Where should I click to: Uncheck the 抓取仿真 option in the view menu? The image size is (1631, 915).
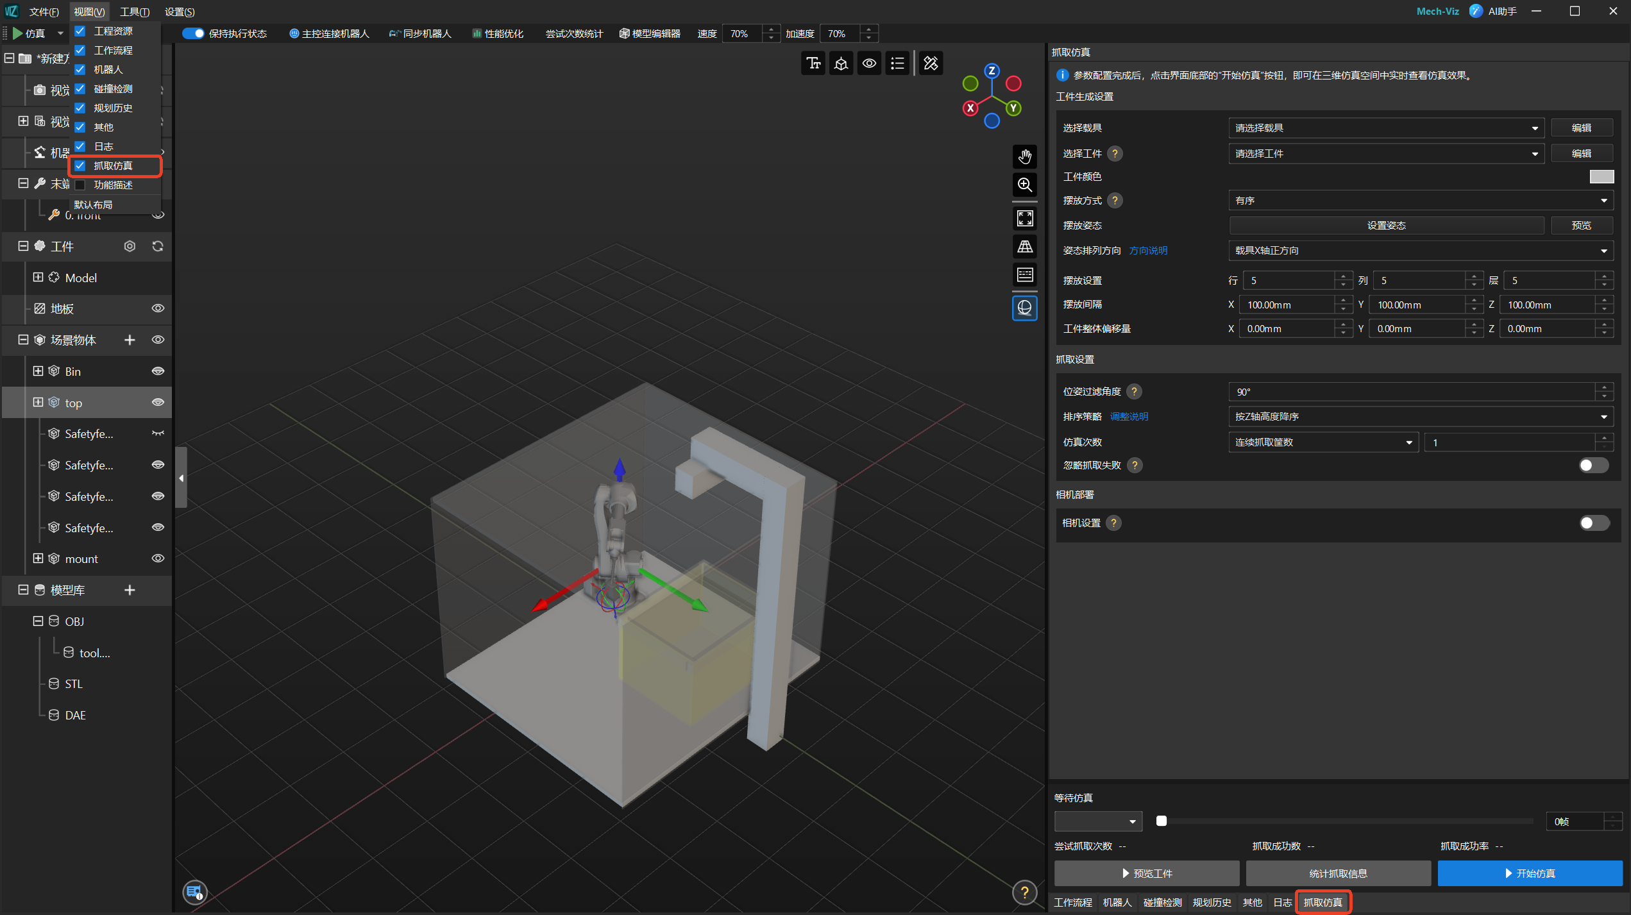coord(80,165)
